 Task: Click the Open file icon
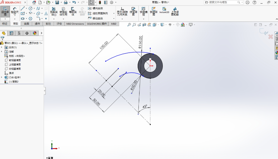[48, 3]
